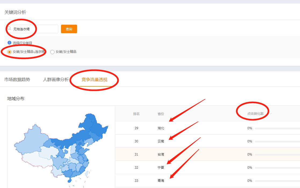Click rank number 29
This screenshot has width=300, height=188.
point(136,128)
